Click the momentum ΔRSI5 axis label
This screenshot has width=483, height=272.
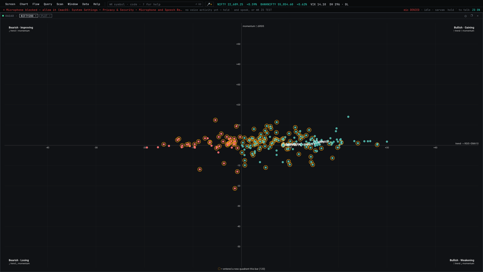[253, 26]
